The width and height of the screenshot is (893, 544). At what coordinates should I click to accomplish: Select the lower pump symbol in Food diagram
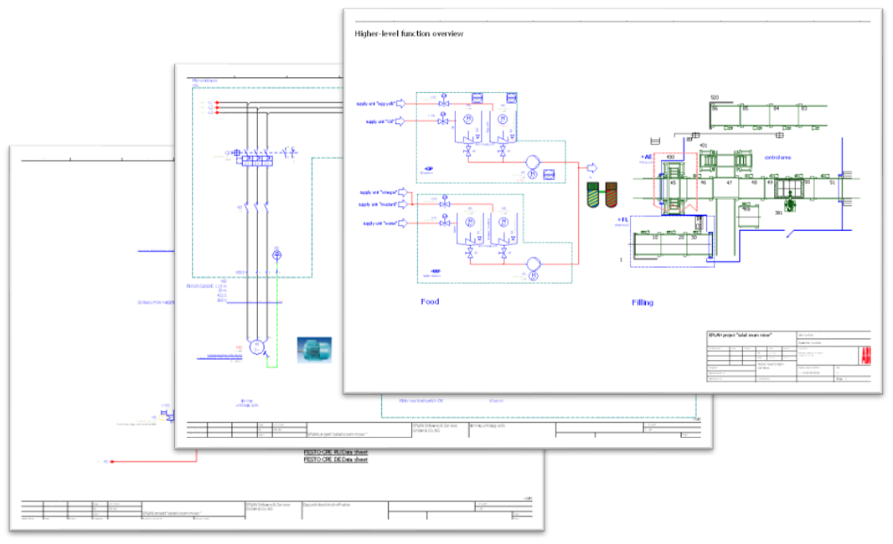click(533, 263)
